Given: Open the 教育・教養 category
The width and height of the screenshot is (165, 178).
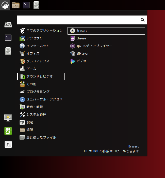Looking at the screenshot, I should click(41, 107).
